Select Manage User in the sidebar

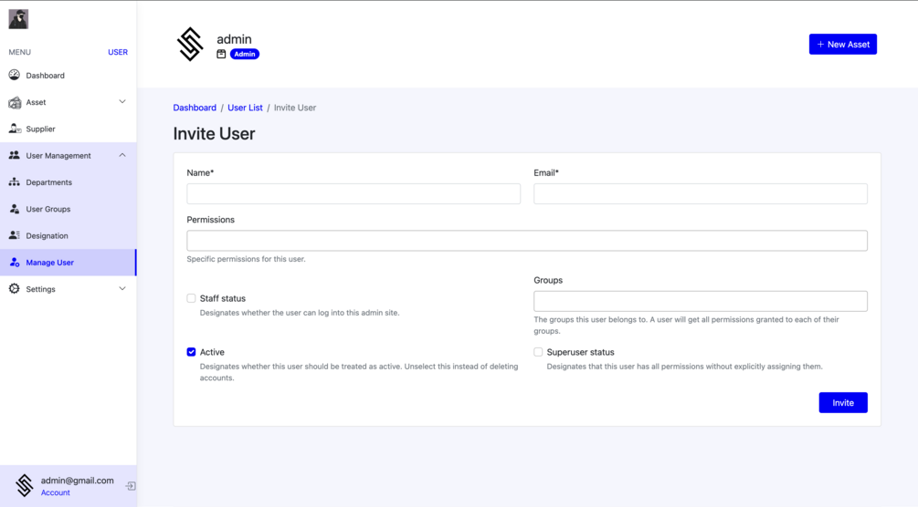pos(50,263)
